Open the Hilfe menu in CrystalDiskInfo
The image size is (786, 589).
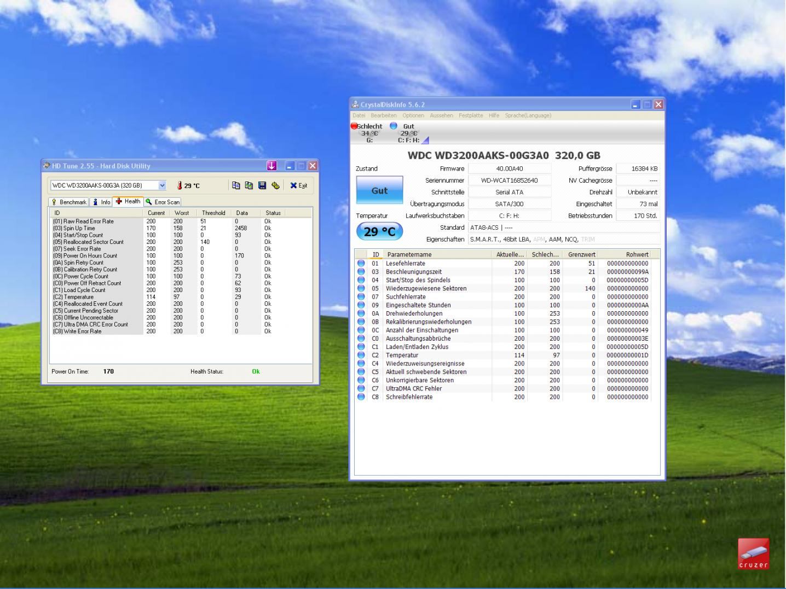(494, 115)
